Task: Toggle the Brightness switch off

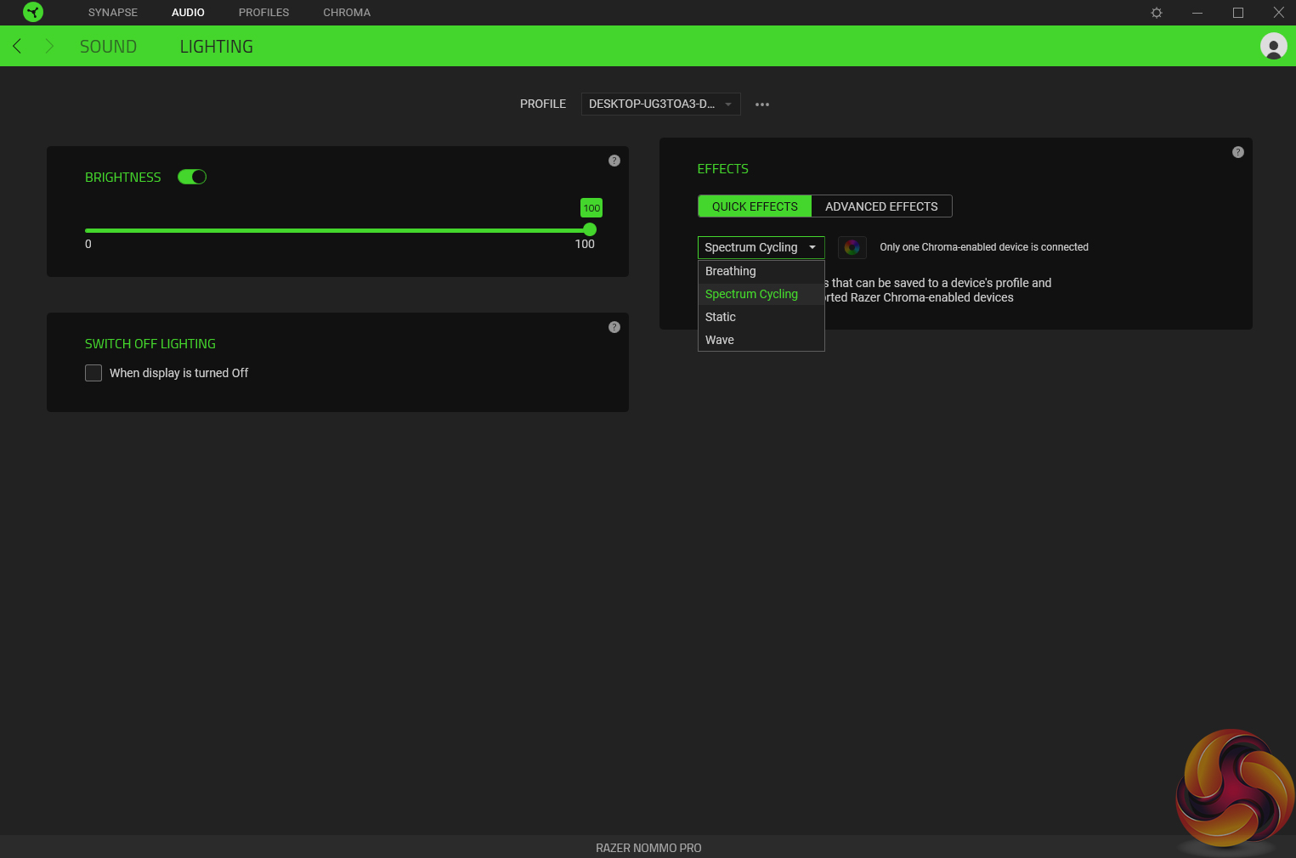Action: (x=192, y=177)
